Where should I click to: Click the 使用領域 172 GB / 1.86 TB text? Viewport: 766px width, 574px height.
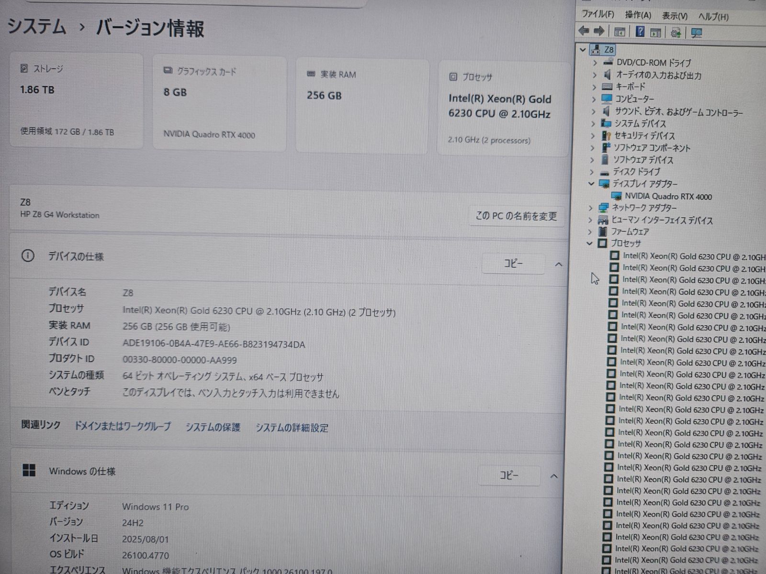pyautogui.click(x=67, y=132)
